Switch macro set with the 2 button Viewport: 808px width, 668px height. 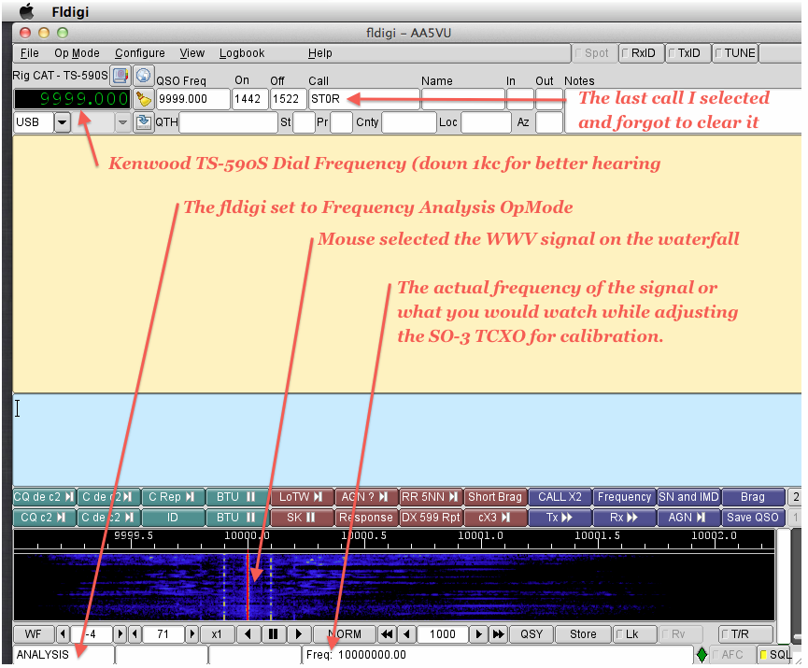[x=795, y=497]
